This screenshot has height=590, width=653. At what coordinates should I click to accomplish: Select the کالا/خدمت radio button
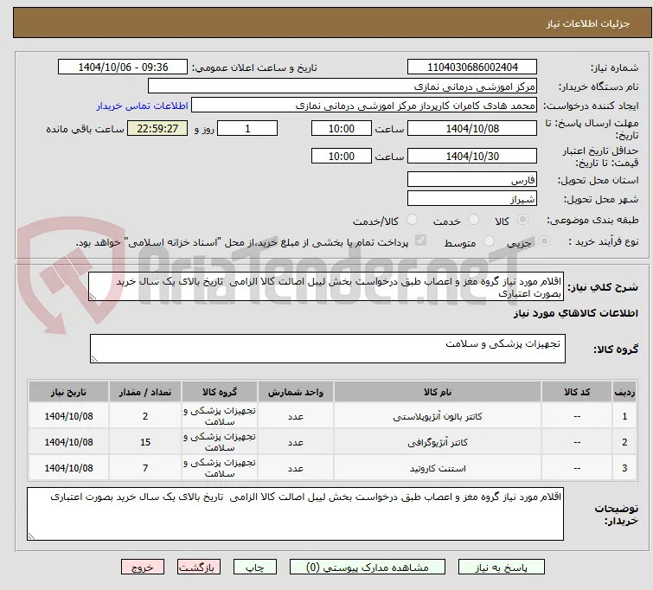coord(412,220)
